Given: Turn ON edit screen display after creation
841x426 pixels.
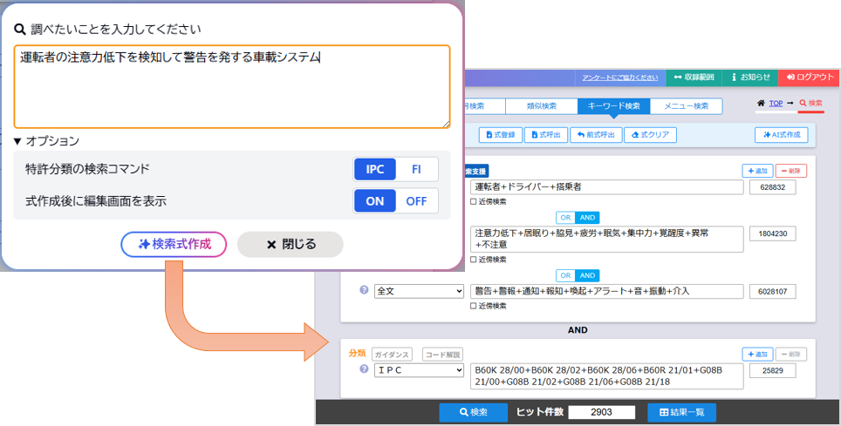Looking at the screenshot, I should (x=375, y=201).
